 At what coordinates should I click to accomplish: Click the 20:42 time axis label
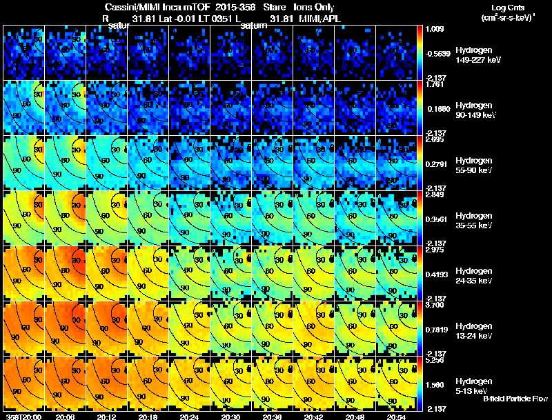click(314, 417)
